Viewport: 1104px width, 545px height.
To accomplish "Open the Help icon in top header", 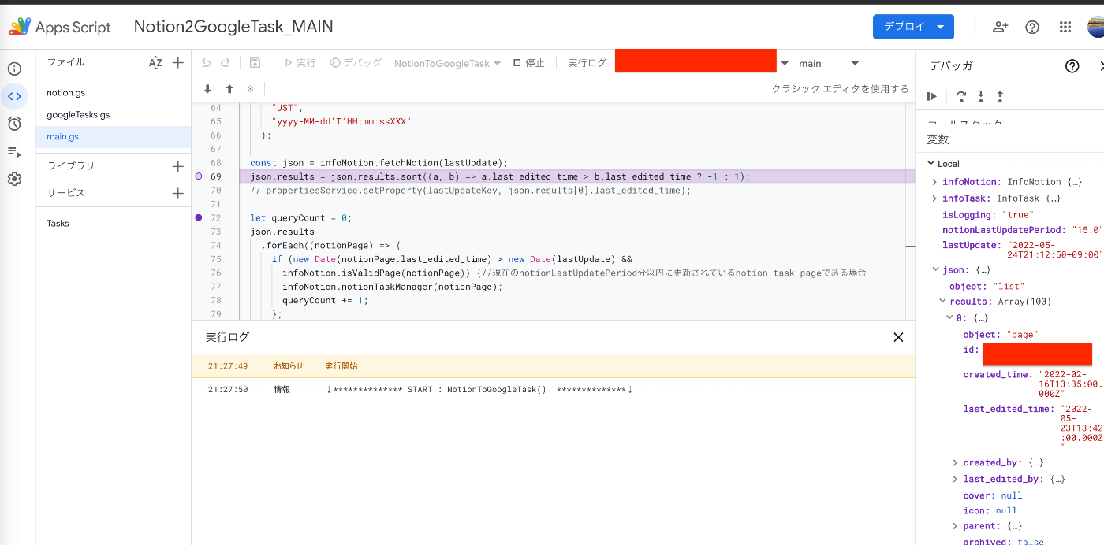I will pyautogui.click(x=1032, y=27).
